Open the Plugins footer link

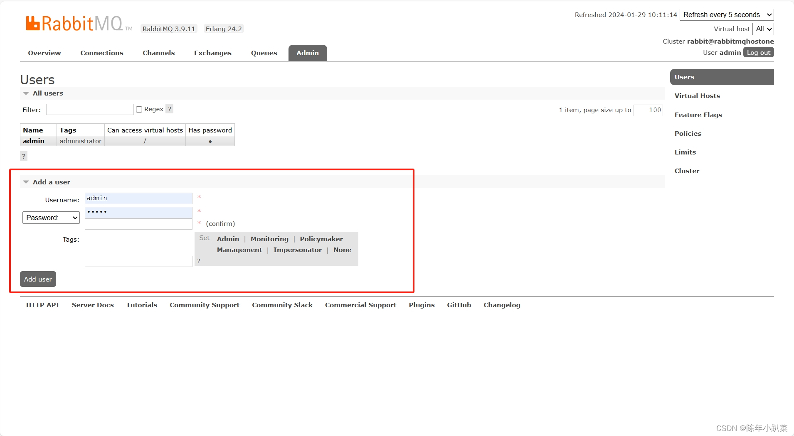(422, 305)
